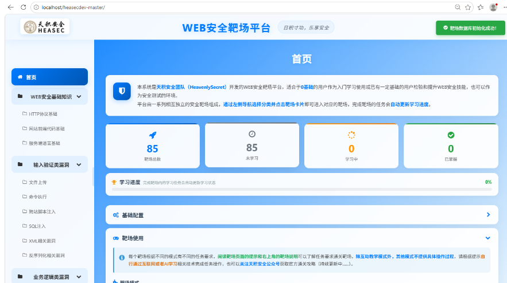Collapse the WEB安全基础知识 chevron

(x=79, y=96)
